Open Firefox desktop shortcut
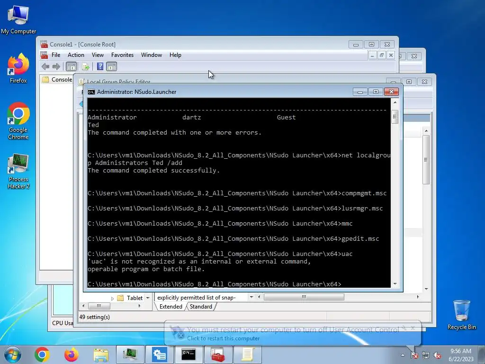485x364 pixels. click(x=18, y=68)
